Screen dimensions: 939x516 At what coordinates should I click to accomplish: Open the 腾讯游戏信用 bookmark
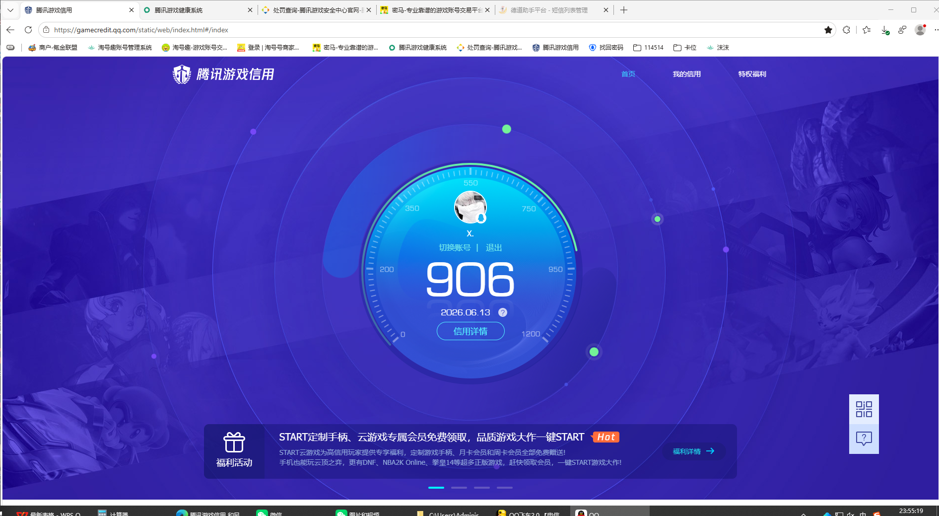pyautogui.click(x=555, y=48)
